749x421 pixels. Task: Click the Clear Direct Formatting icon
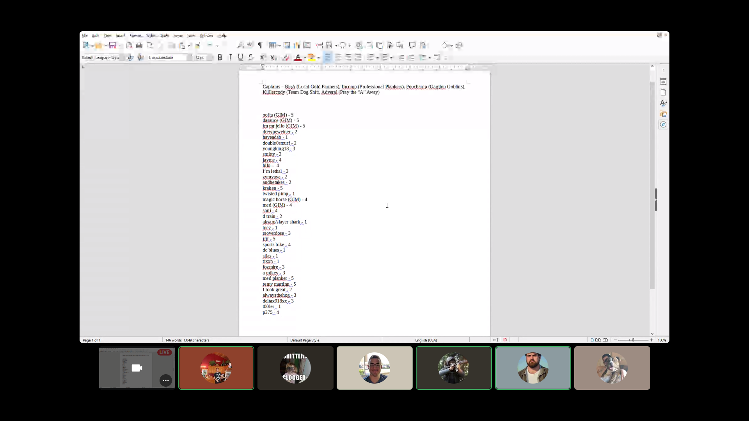tap(286, 57)
